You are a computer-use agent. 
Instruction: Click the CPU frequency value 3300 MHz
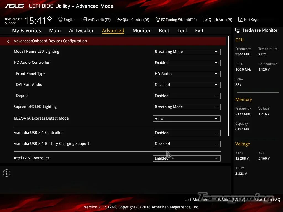(243, 54)
